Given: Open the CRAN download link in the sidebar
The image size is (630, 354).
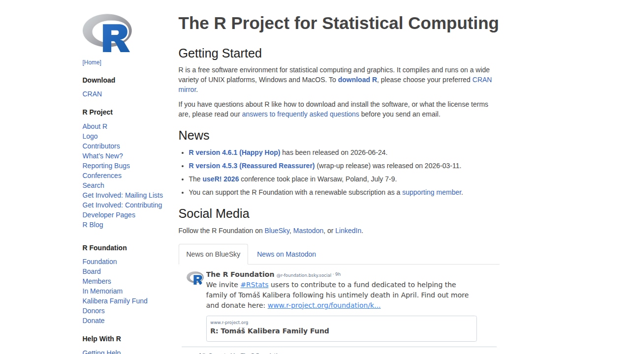Looking at the screenshot, I should [x=92, y=94].
